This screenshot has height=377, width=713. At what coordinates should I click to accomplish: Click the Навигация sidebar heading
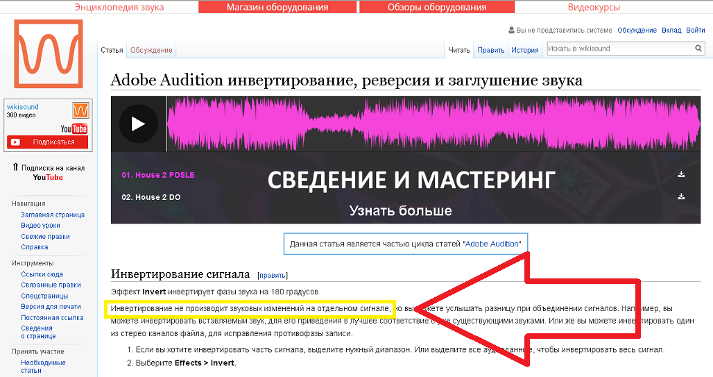coord(28,203)
